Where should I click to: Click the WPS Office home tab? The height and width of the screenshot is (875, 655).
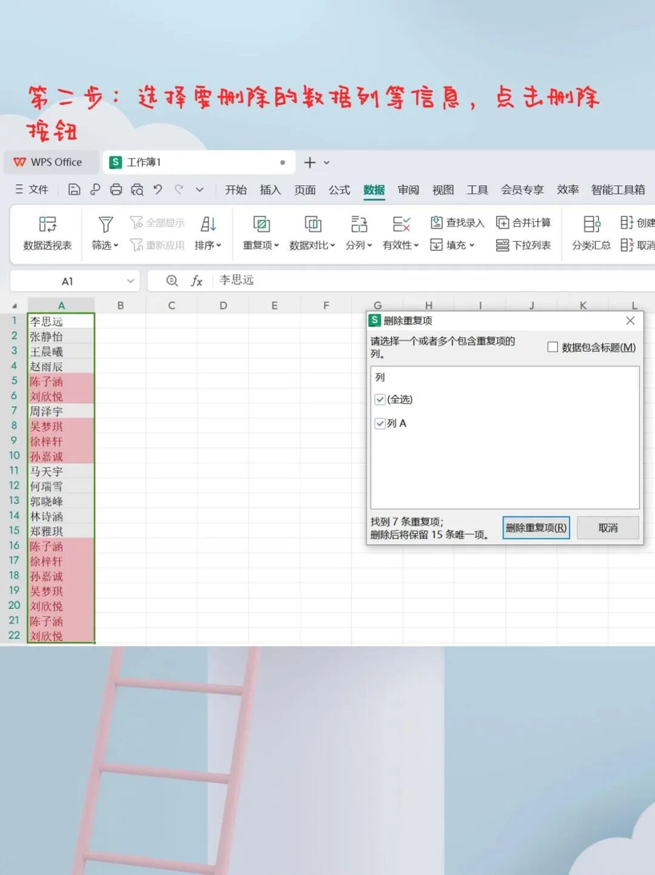click(x=51, y=163)
